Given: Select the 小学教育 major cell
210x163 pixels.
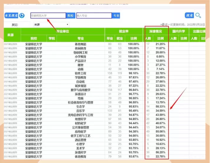Looking at the screenshot, I should pyautogui.click(x=81, y=57).
